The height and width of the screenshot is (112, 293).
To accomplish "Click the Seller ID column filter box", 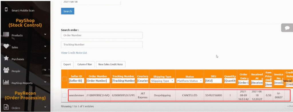I will tap(76, 81).
